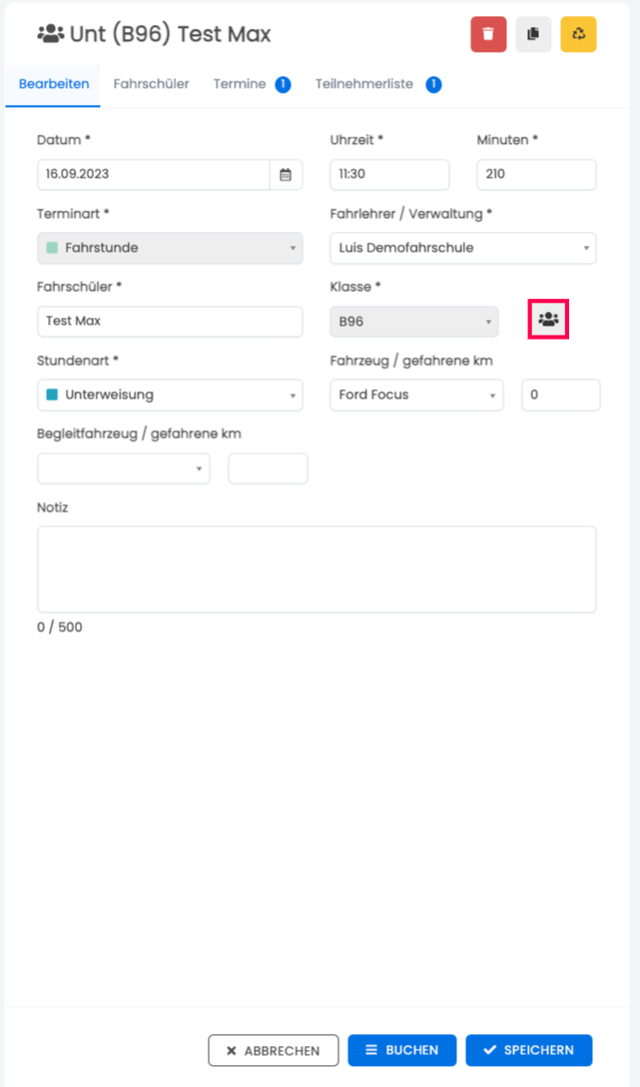
Task: Click the red trash delete icon
Action: coord(488,34)
